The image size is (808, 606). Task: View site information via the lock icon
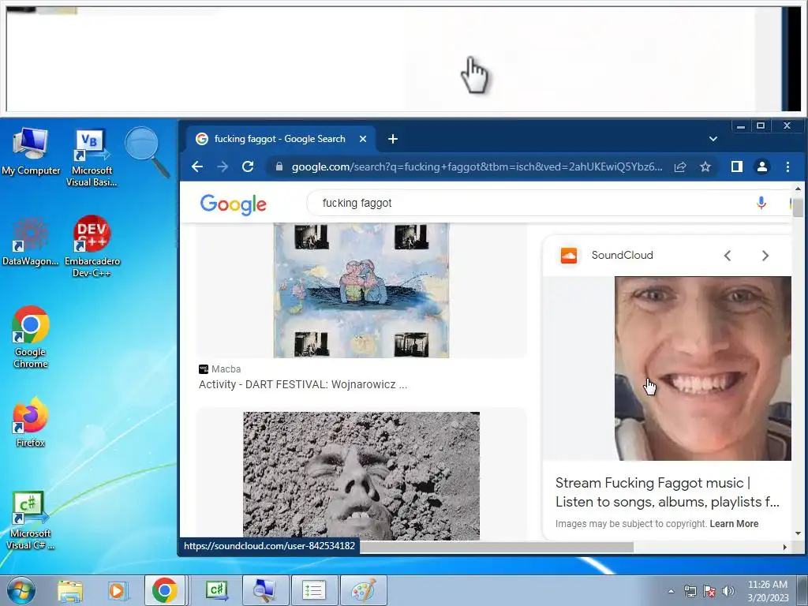279,166
